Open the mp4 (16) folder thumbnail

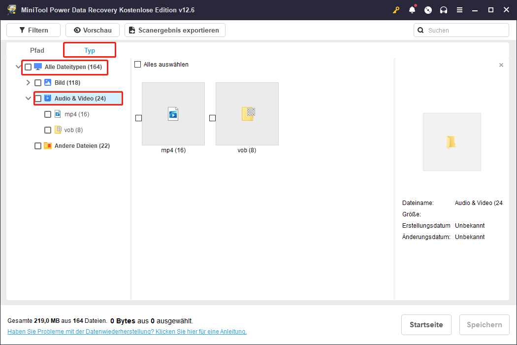coord(173,114)
